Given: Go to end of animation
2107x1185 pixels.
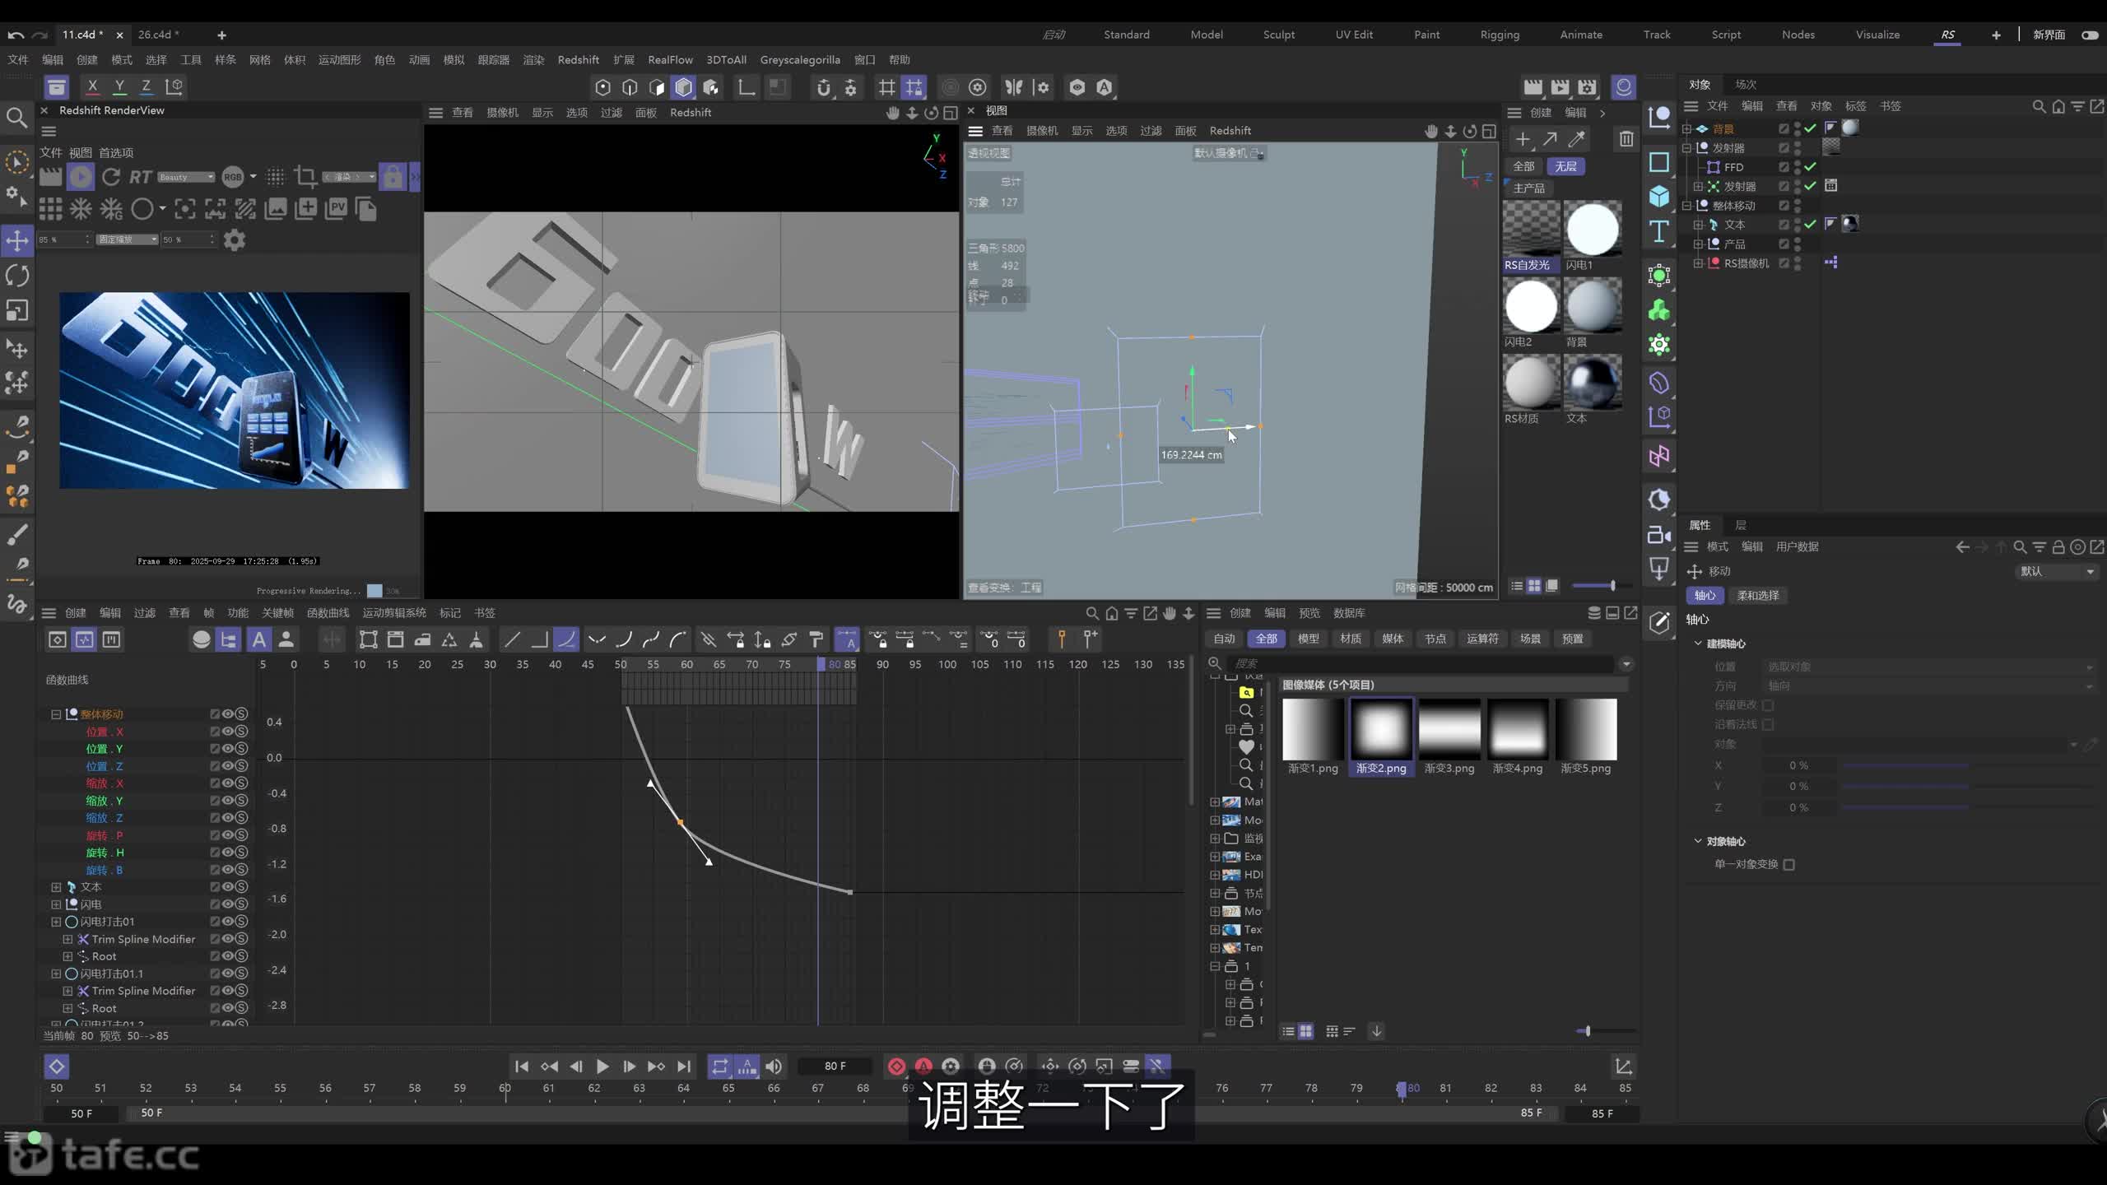Looking at the screenshot, I should (683, 1066).
